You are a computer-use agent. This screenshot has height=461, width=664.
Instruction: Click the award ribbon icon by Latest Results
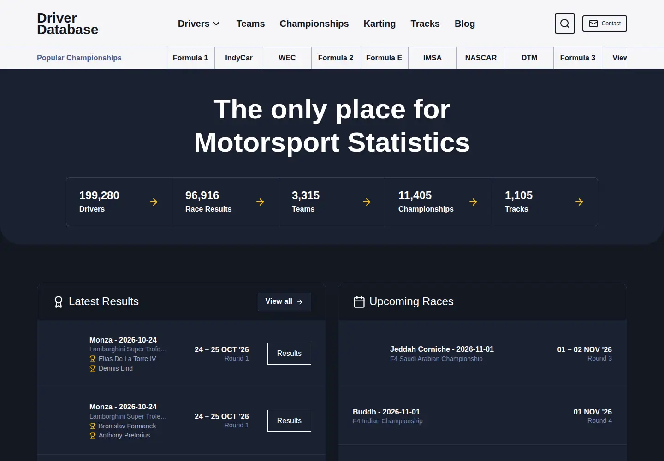coord(59,302)
